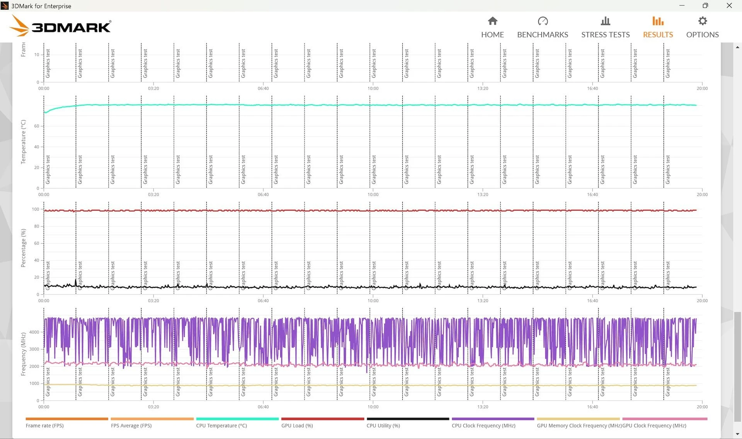Toggle the CPU Utility legend swatch
The height and width of the screenshot is (439, 742).
pyautogui.click(x=408, y=419)
